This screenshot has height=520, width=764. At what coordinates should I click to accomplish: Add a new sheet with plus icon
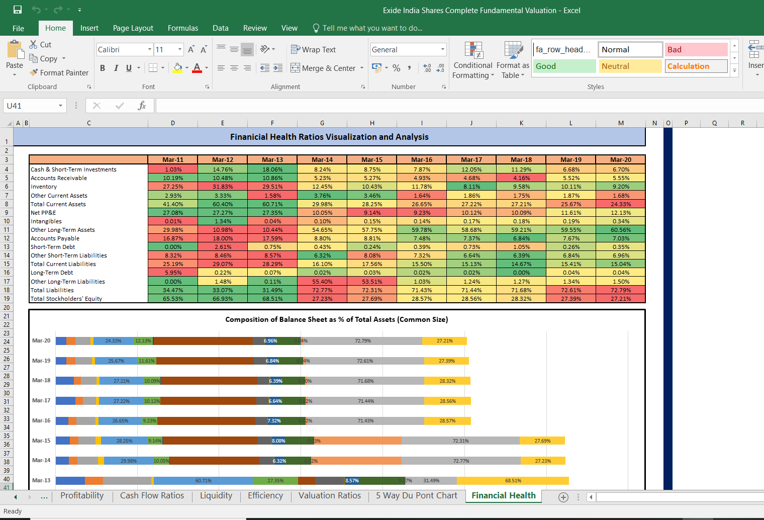pos(563,497)
